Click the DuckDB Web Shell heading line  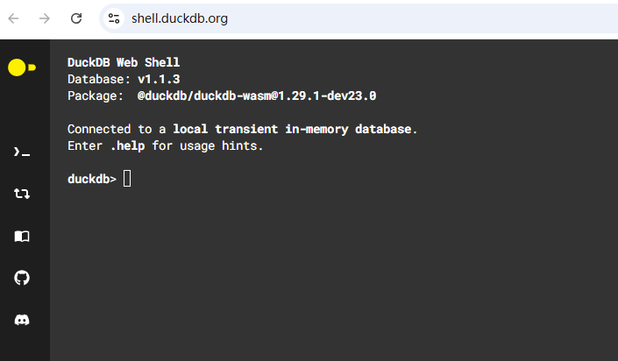click(x=124, y=62)
